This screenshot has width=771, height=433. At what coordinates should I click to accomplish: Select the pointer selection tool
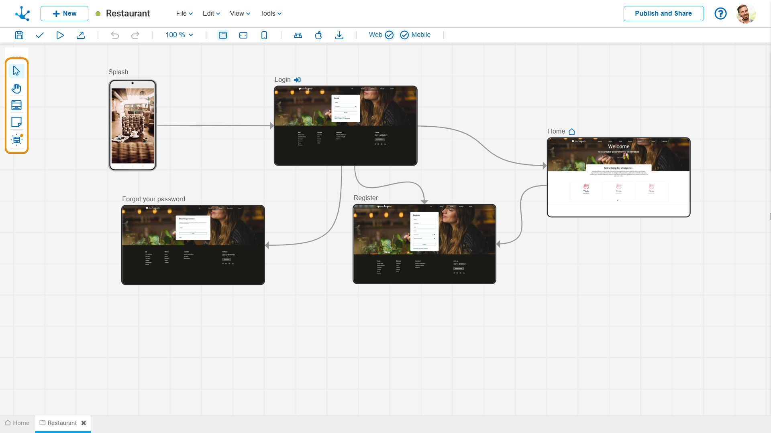pos(16,71)
